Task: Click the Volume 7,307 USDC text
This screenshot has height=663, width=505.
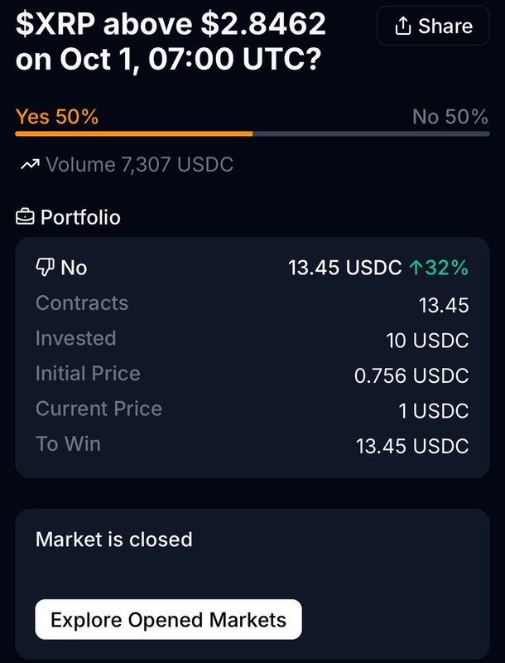Action: tap(139, 165)
